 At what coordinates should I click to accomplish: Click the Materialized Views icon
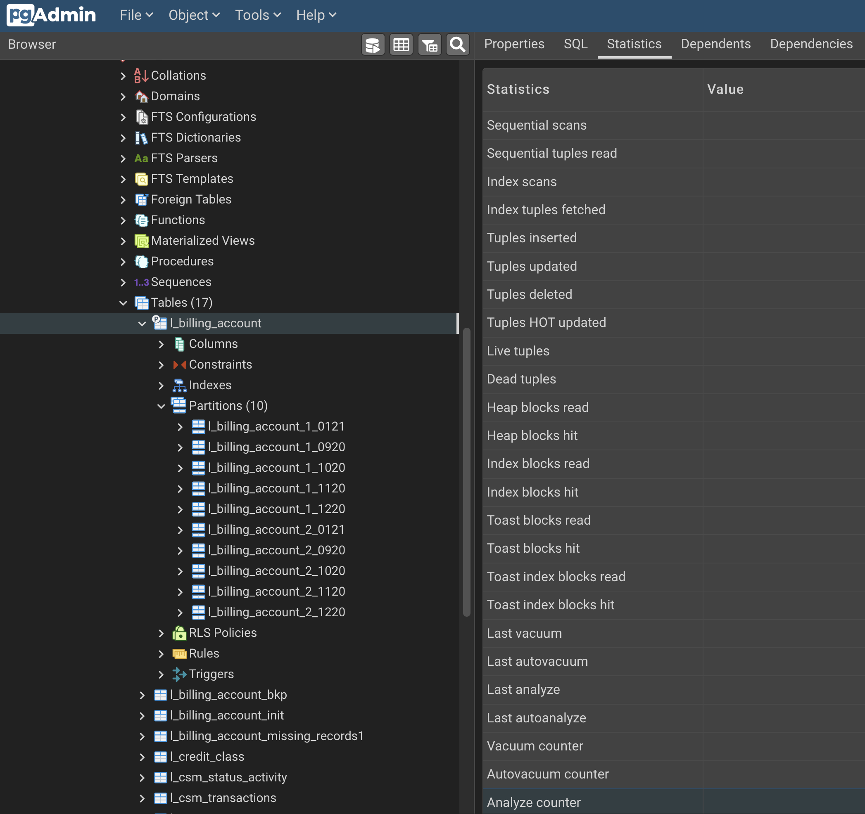(141, 241)
